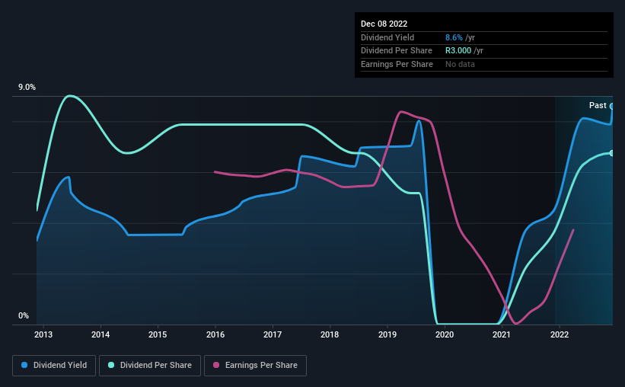Click the 2016 label on the x-axis

[215, 334]
